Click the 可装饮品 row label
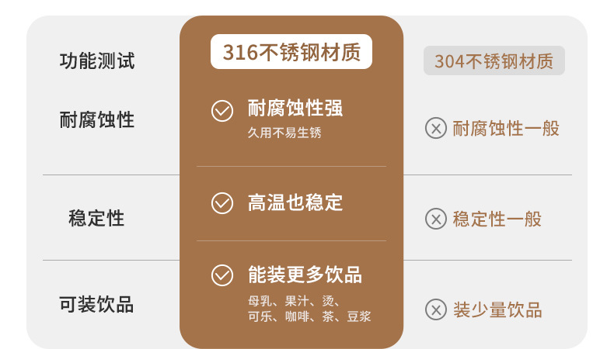Viewport: 614px width, 349px height. [x=97, y=304]
